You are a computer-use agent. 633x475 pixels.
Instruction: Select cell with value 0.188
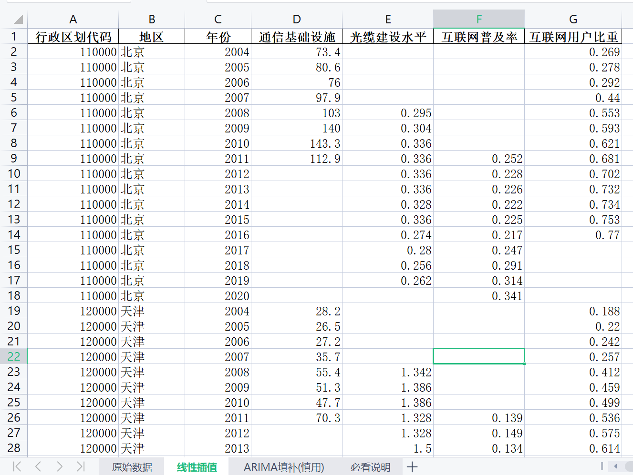[x=573, y=311]
